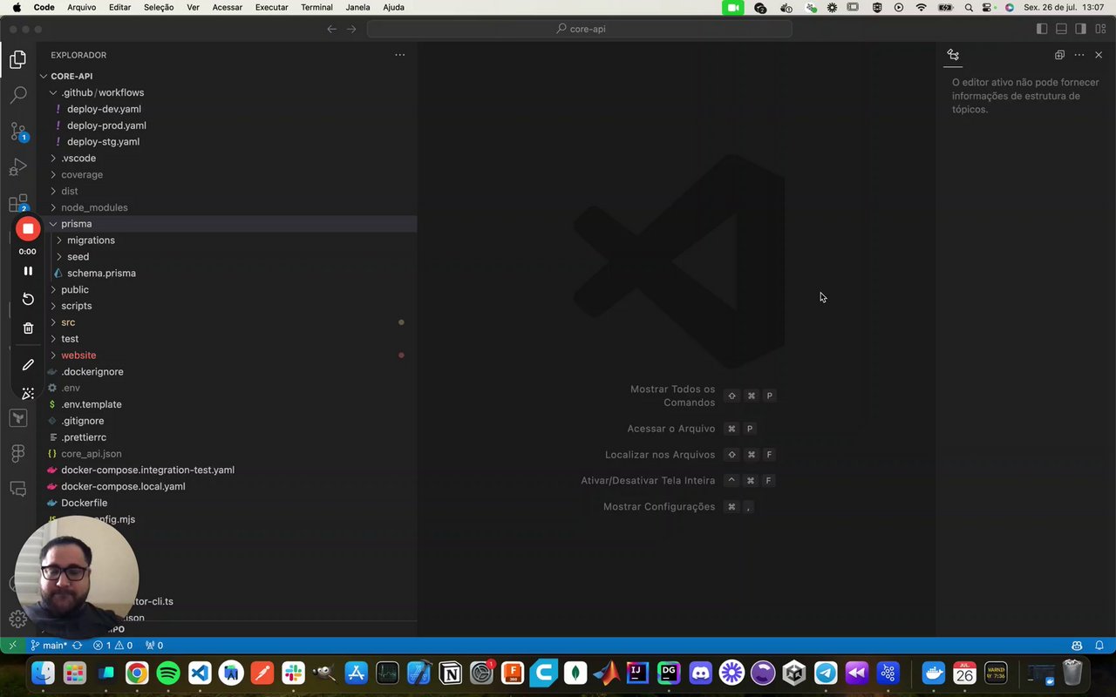Expand the test folder
Screen dimensions: 1116x697
pos(227,339)
